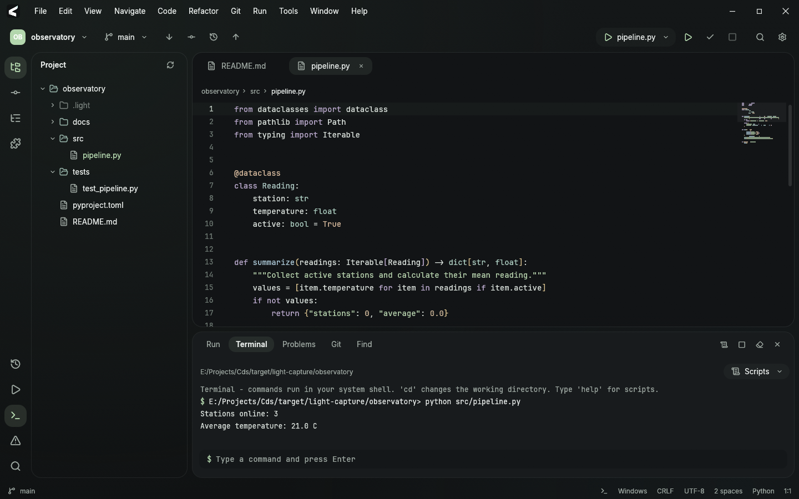Toggle the Problems warning icon in sidebar

click(x=16, y=441)
